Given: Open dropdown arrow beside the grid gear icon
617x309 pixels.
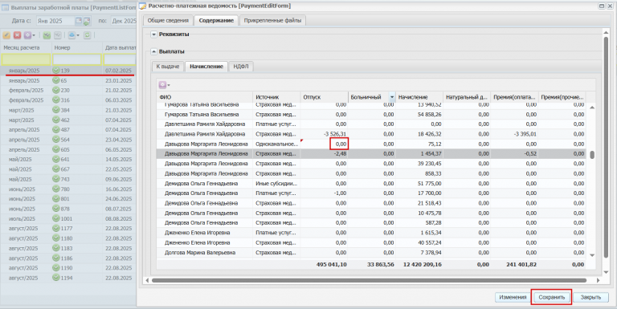Looking at the screenshot, I should [x=169, y=85].
